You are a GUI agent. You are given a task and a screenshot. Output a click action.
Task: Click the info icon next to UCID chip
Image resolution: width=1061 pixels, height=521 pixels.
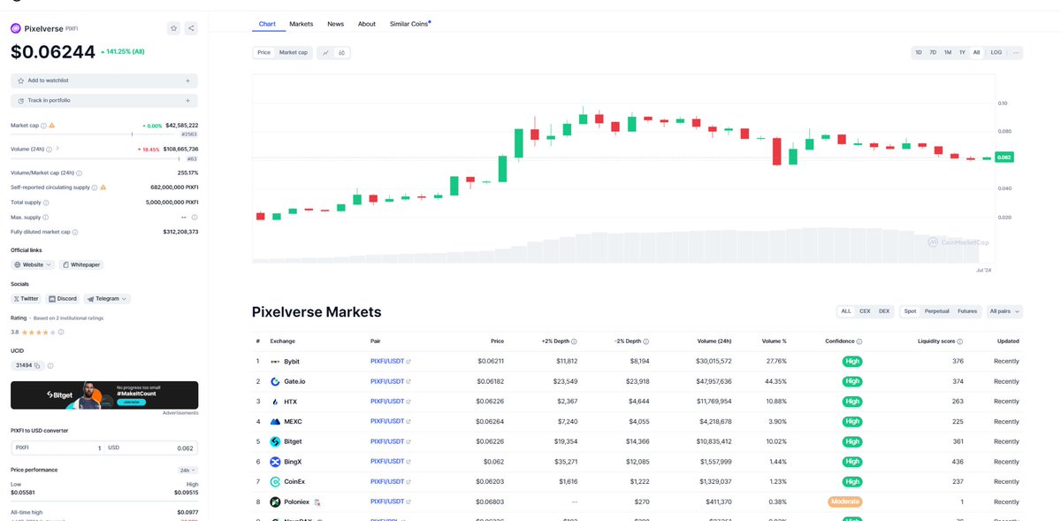pos(50,365)
